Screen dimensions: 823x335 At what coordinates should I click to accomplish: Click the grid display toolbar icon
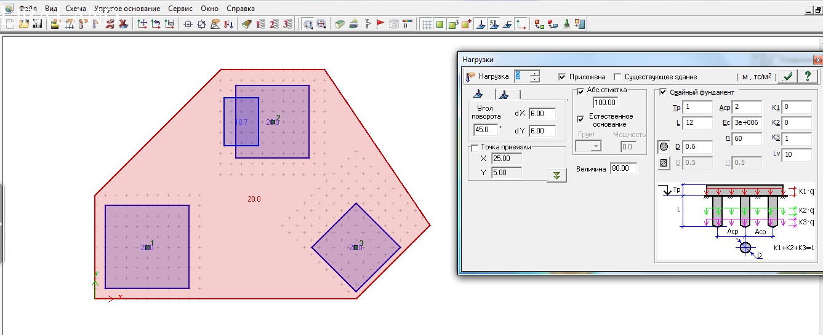[426, 24]
